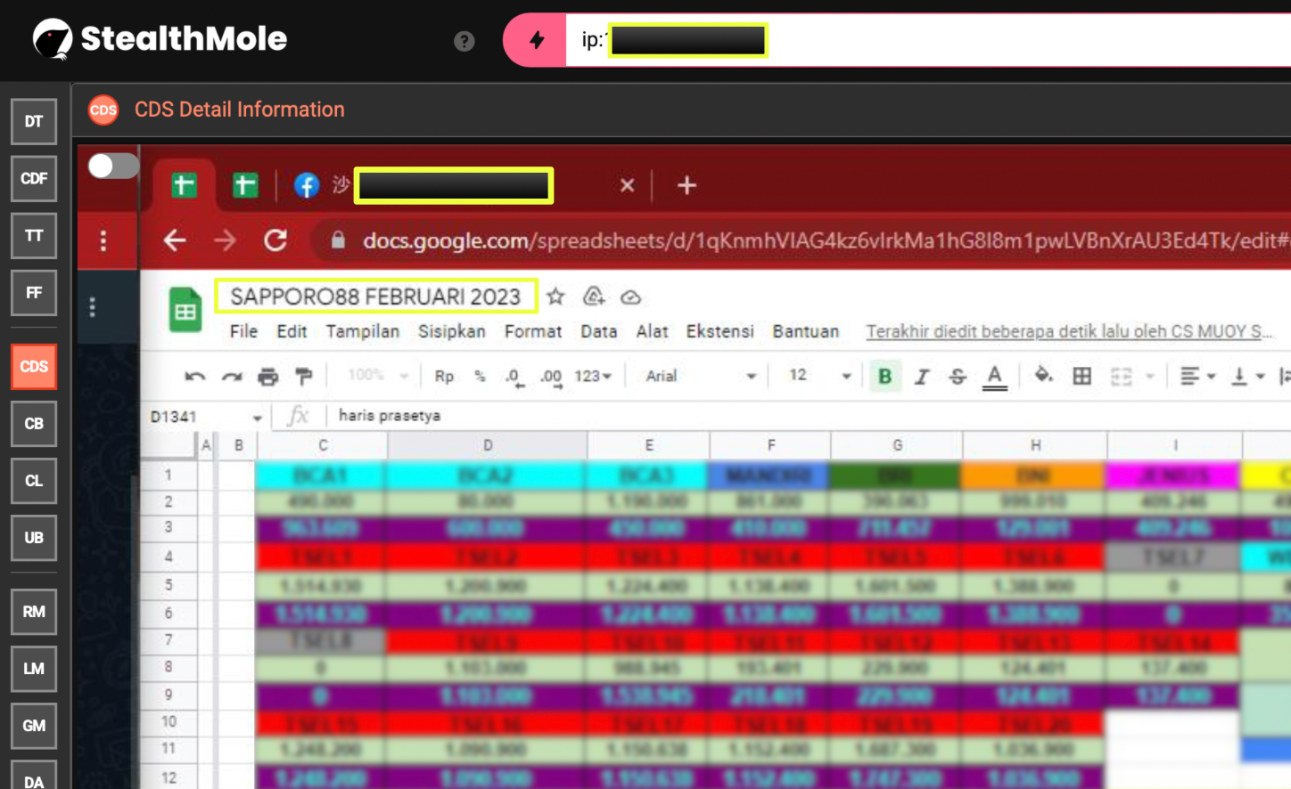This screenshot has height=789, width=1291.
Task: Open the help question mark icon
Action: (x=464, y=41)
